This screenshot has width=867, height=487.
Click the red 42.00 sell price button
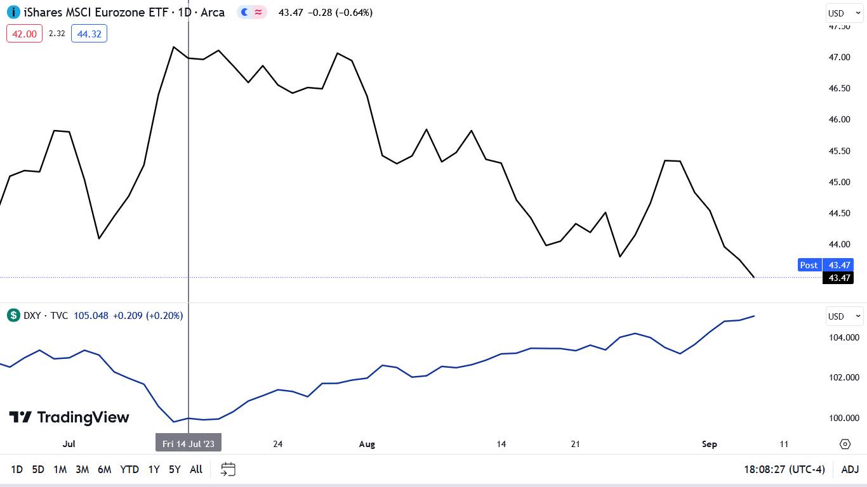[x=25, y=34]
